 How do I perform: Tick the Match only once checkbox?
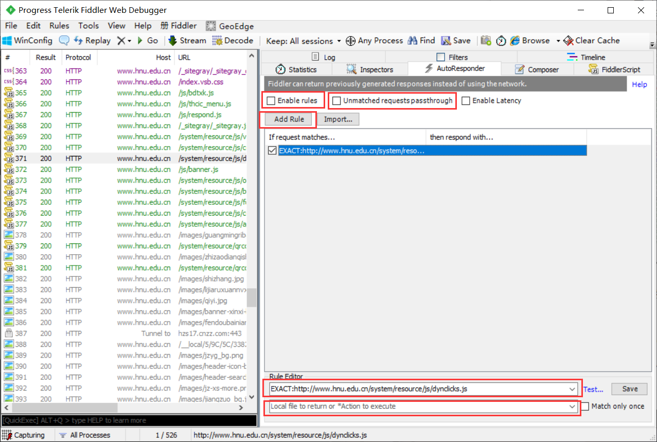click(x=585, y=406)
